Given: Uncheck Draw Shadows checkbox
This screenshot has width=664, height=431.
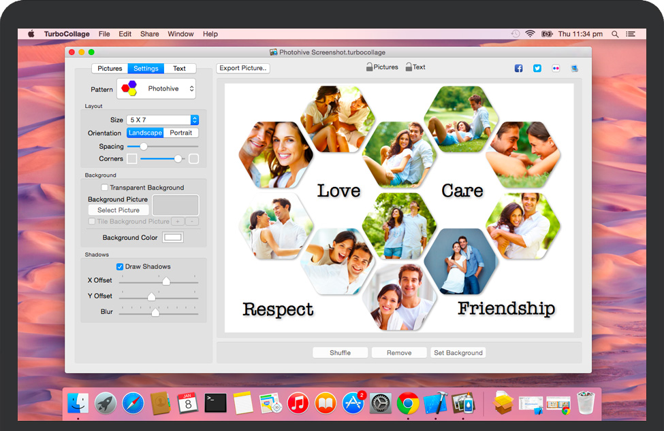Looking at the screenshot, I should (x=120, y=266).
